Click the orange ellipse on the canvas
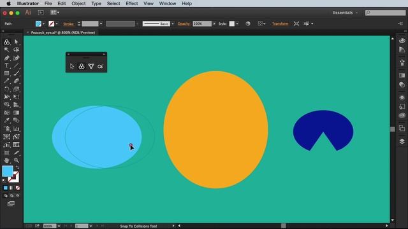The height and width of the screenshot is (229, 408). pyautogui.click(x=215, y=130)
